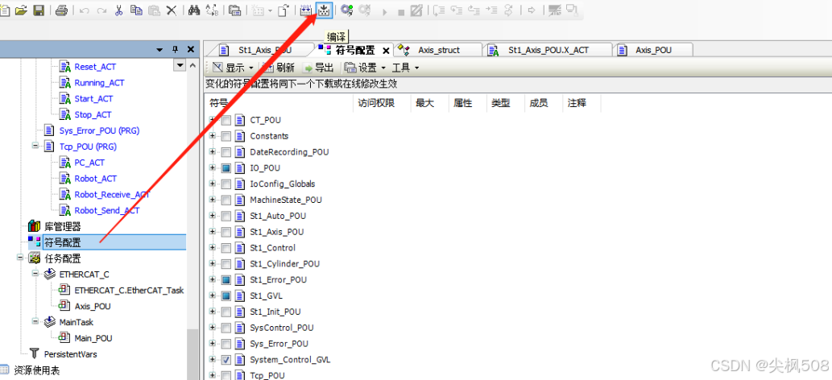Open the 工具 tools dropdown

point(405,68)
